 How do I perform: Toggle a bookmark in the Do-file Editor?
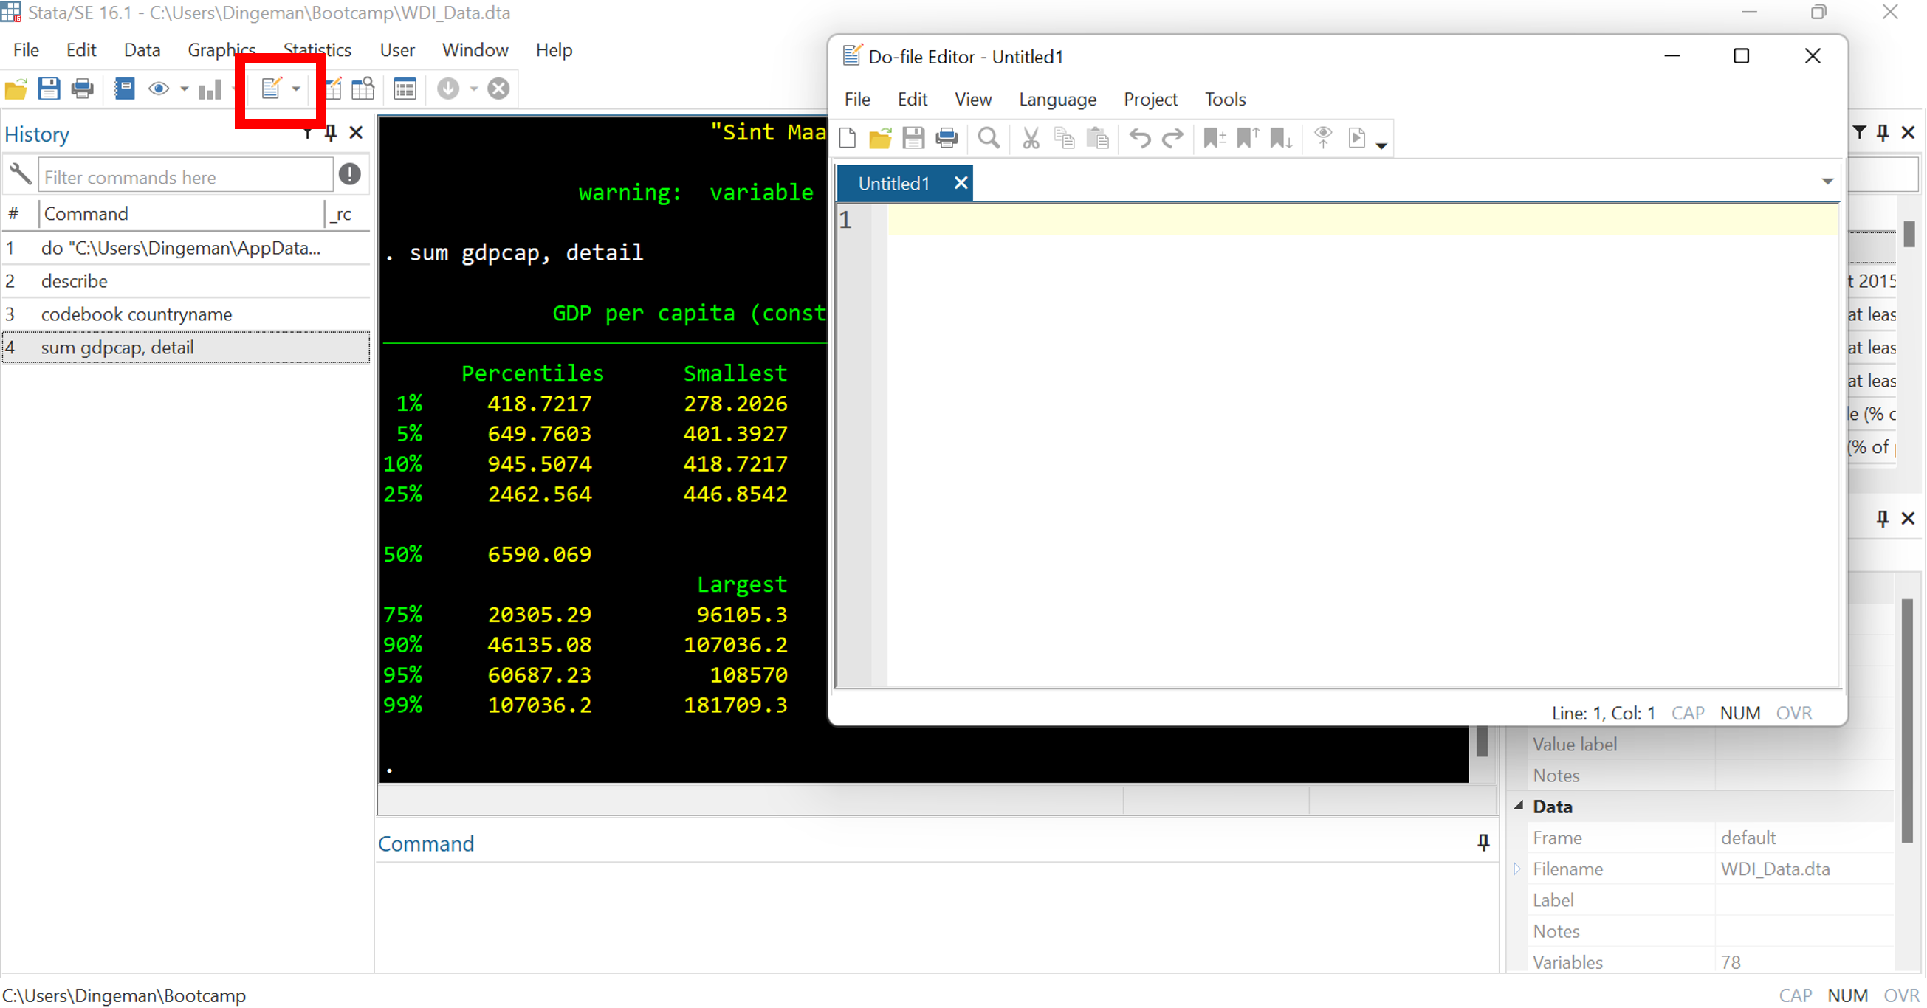click(x=1214, y=138)
